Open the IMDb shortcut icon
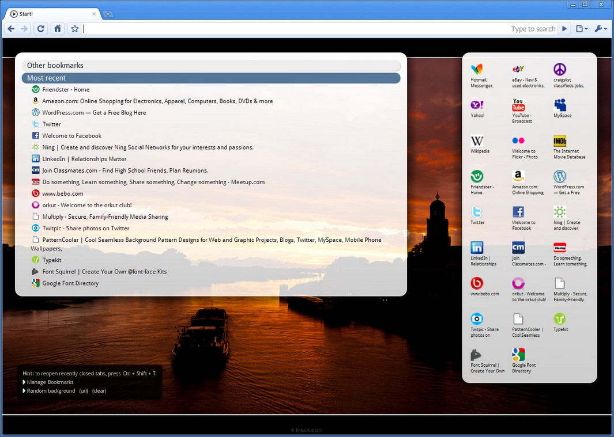The width and height of the screenshot is (614, 437). 560,141
